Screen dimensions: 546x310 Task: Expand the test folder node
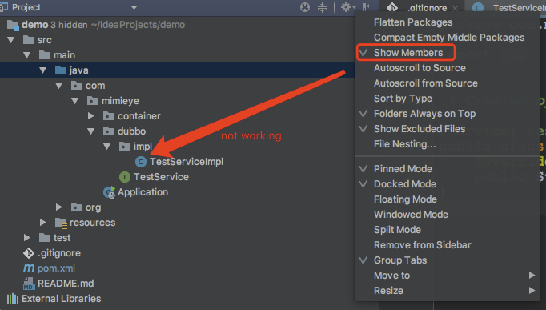(26, 238)
